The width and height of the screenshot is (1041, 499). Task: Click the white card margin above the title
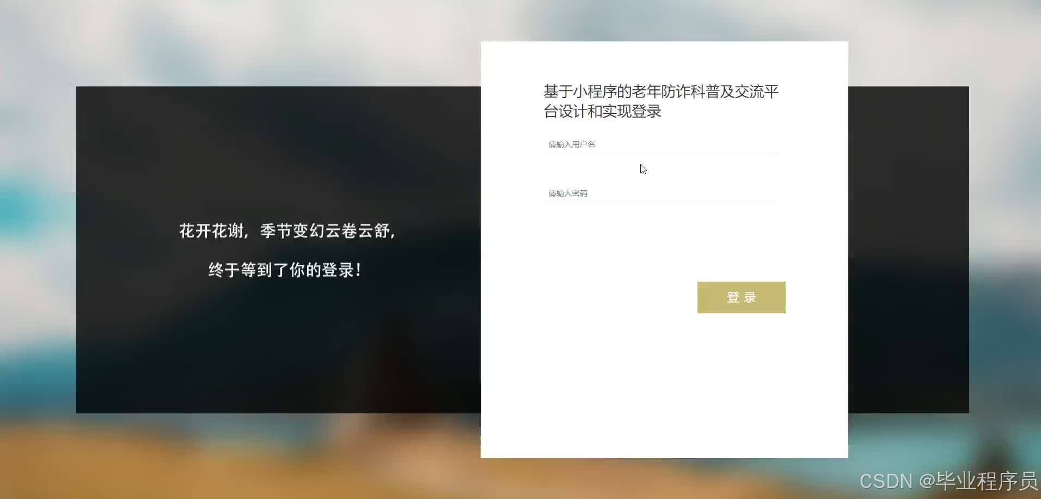pos(664,62)
